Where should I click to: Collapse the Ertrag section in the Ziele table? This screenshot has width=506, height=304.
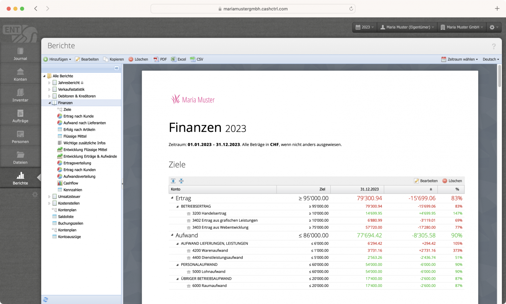click(171, 198)
